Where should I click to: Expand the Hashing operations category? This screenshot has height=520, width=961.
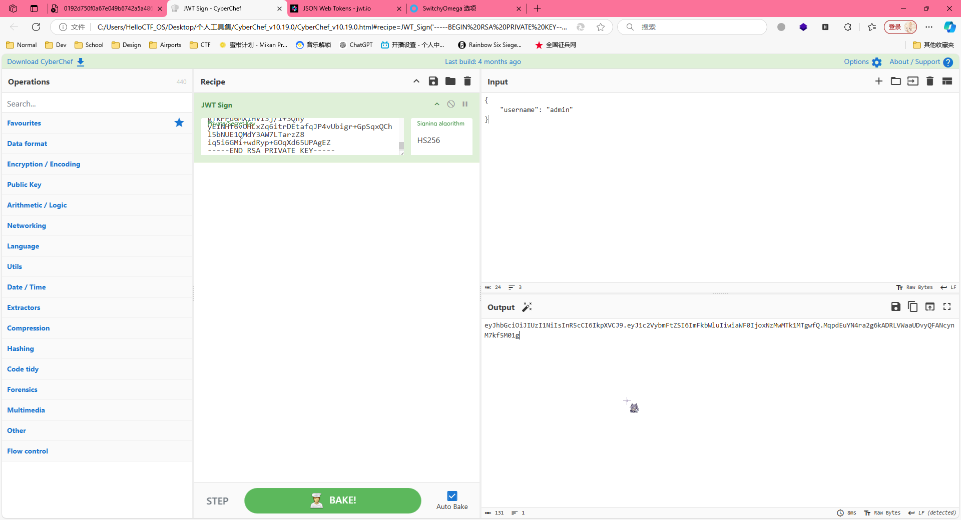coord(21,348)
